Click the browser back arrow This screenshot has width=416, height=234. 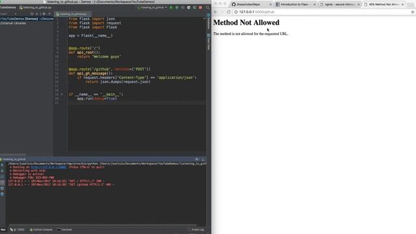pos(215,12)
